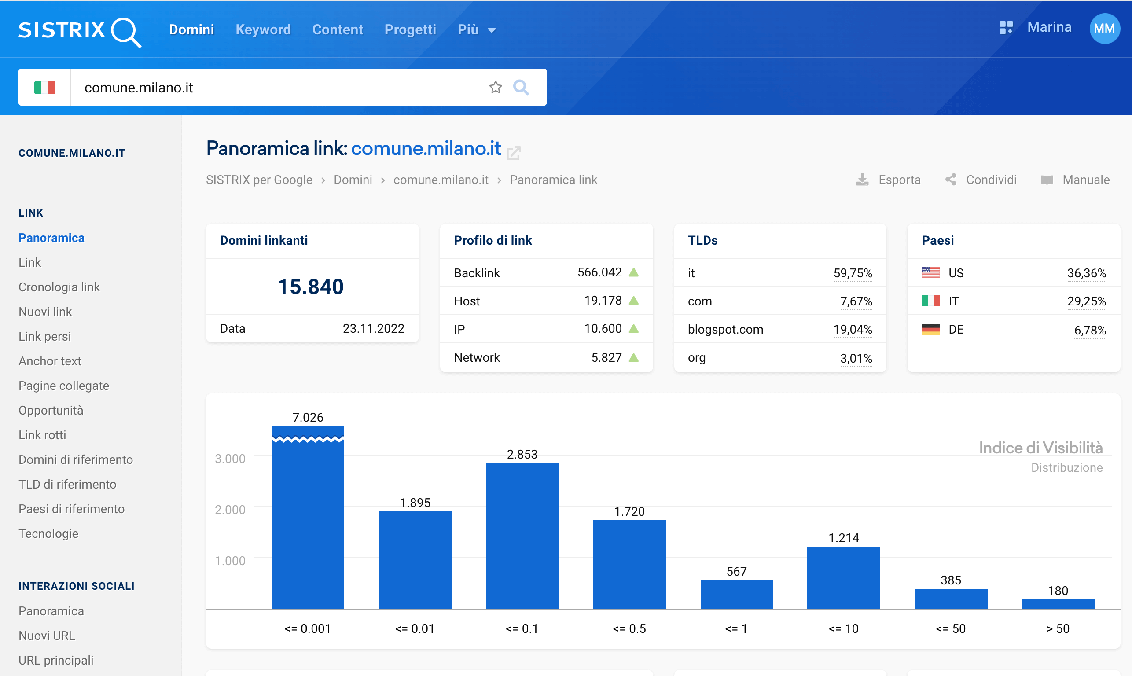Image resolution: width=1132 pixels, height=676 pixels.
Task: Open Domini di riferimento in sidebar
Action: [x=76, y=459]
